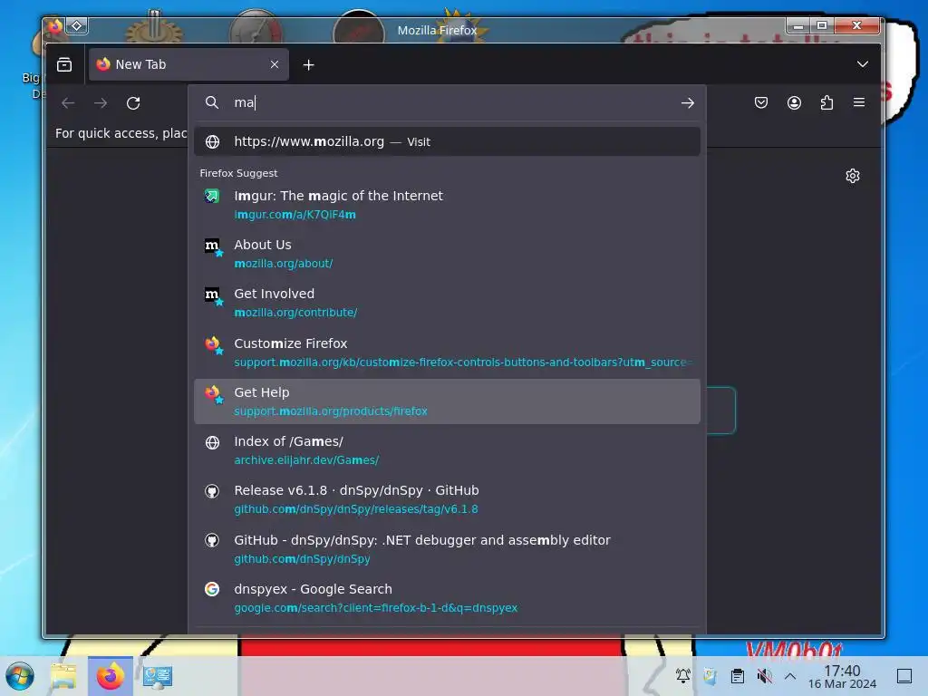Click Firefox taskbar button
928x696 pixels.
click(111, 676)
